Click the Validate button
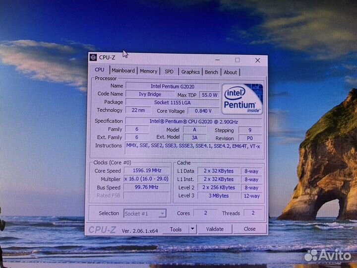This screenshot has height=268, width=357. click(x=215, y=229)
